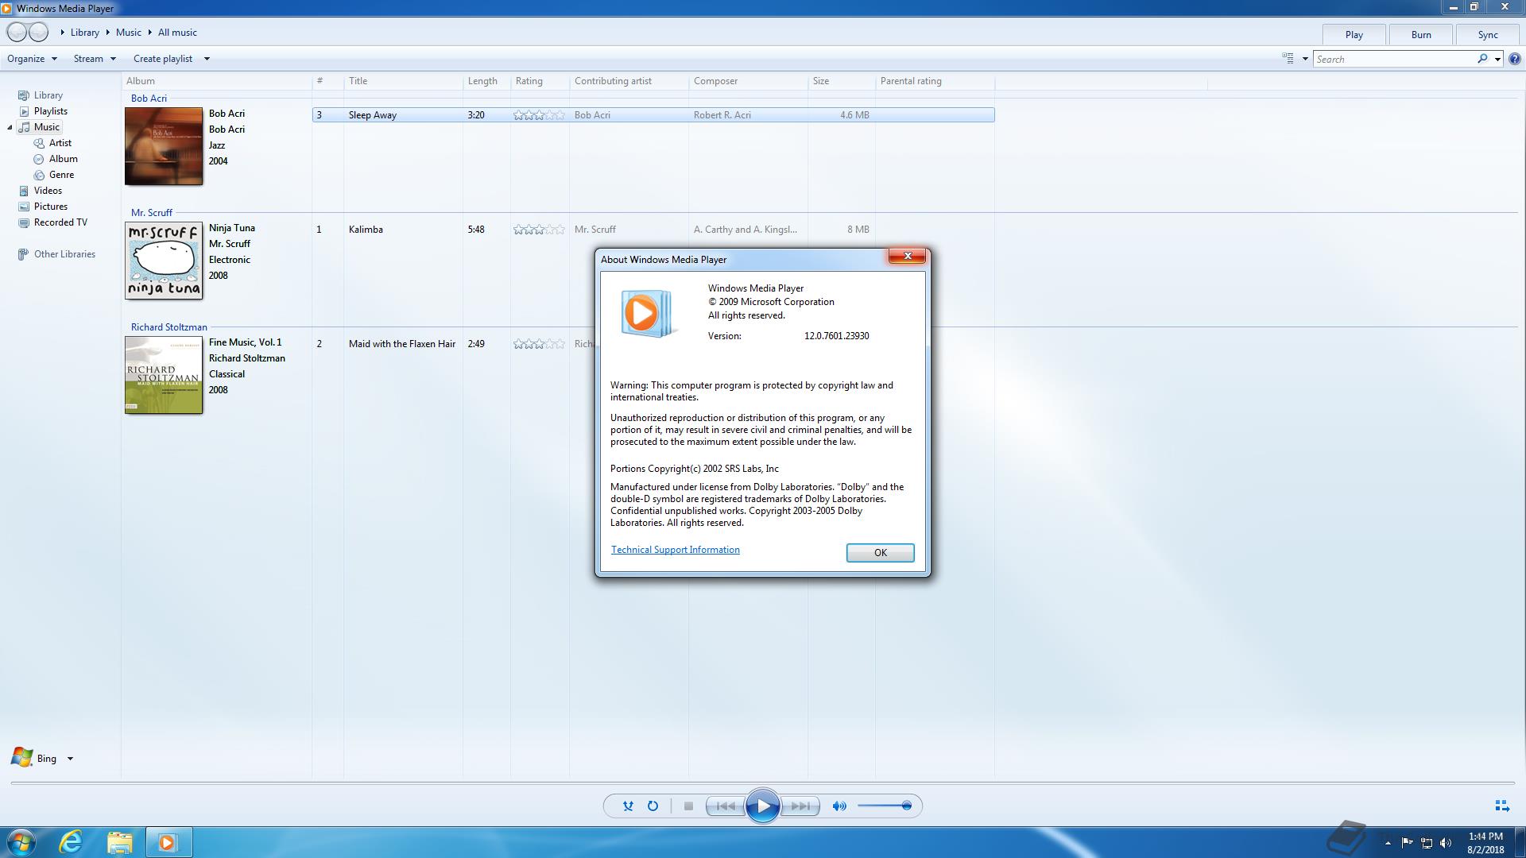This screenshot has width=1526, height=858.
Task: Open the view options dropdown arrow
Action: point(1305,59)
